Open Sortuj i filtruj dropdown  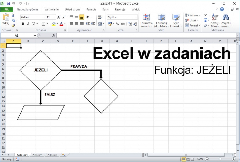click(x=215, y=21)
